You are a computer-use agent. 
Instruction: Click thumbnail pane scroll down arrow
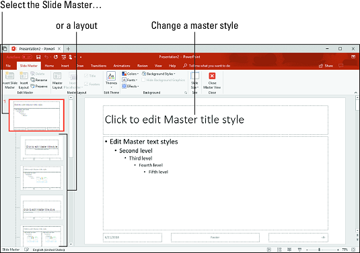point(71,244)
